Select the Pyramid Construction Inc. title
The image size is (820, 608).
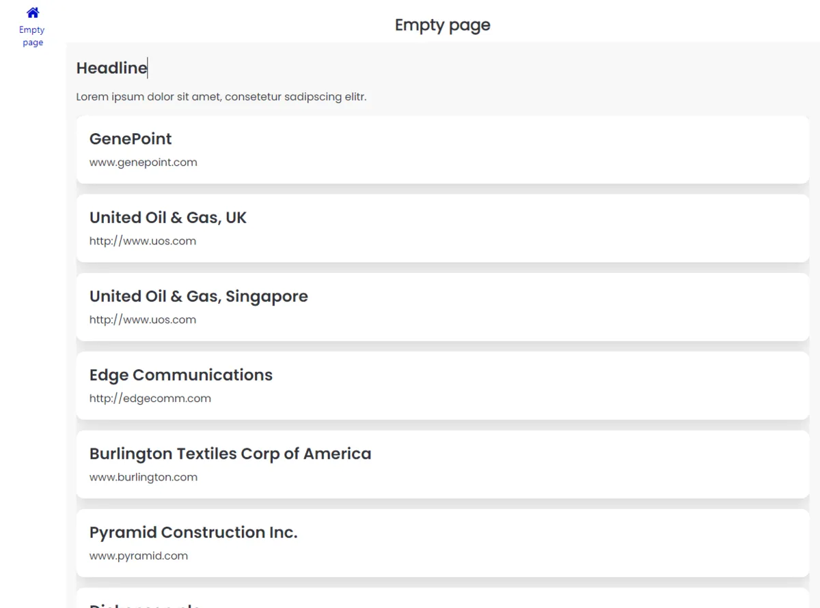pyautogui.click(x=193, y=532)
